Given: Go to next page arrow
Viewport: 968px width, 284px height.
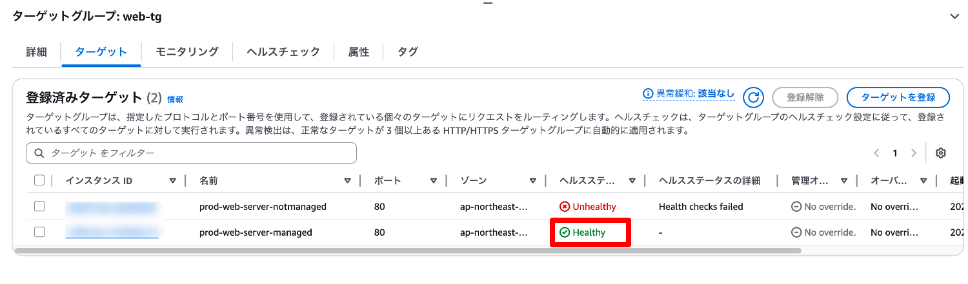Looking at the screenshot, I should (x=913, y=153).
